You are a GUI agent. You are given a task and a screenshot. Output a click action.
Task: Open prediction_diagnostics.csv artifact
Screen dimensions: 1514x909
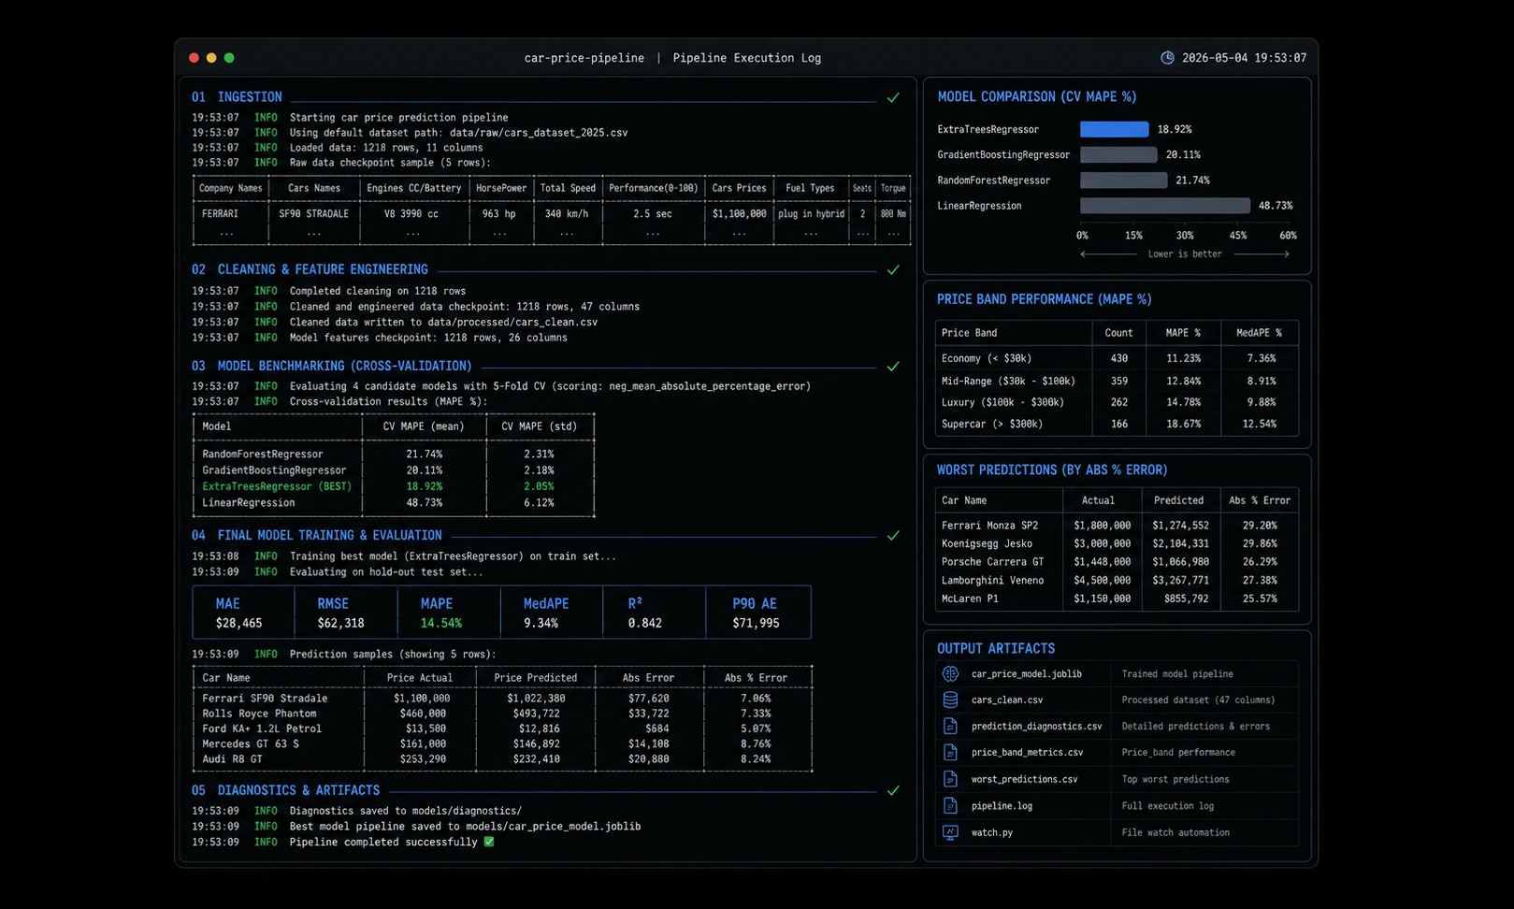point(1036,726)
